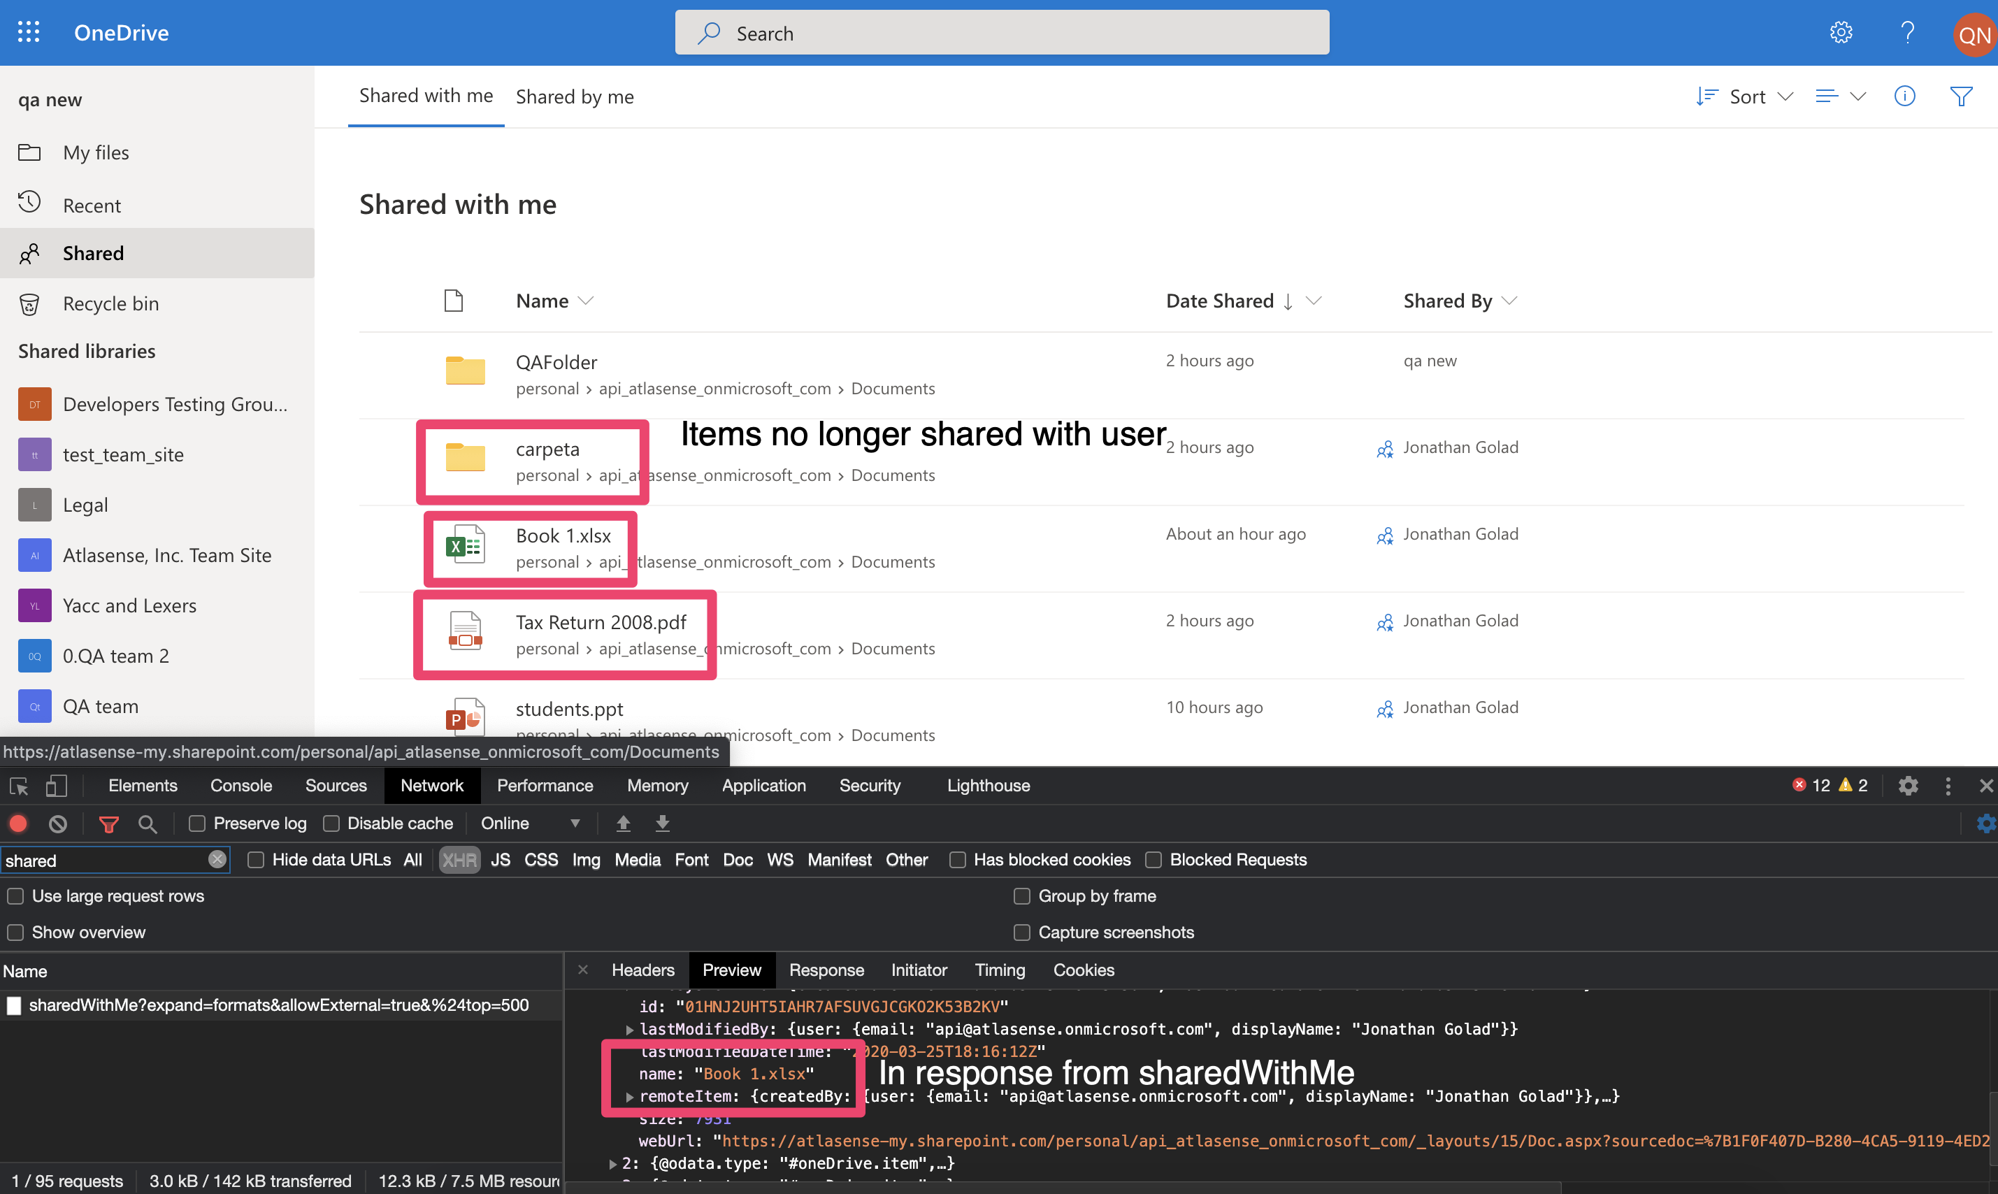Image resolution: width=1998 pixels, height=1194 pixels.
Task: Enable Capture screenshots checkbox
Action: (x=1021, y=932)
